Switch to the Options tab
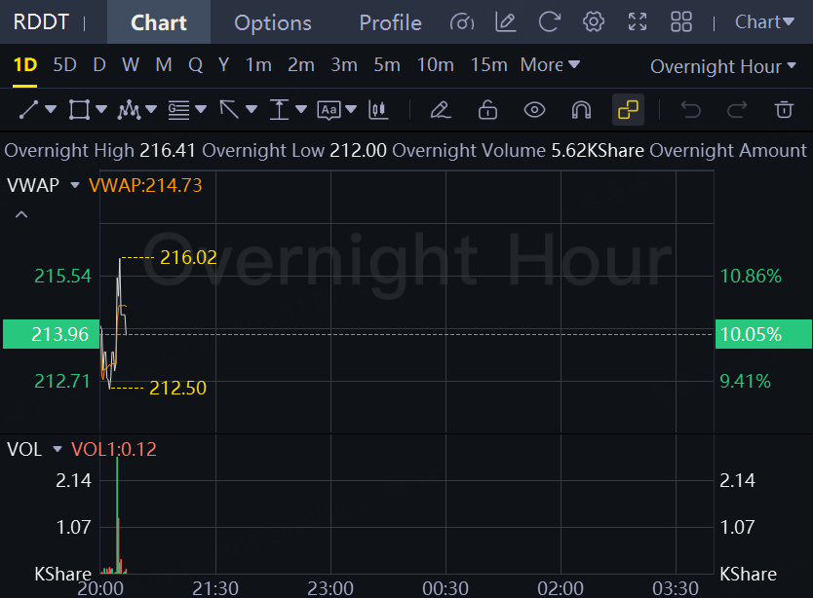Image resolution: width=813 pixels, height=598 pixels. pos(273,22)
